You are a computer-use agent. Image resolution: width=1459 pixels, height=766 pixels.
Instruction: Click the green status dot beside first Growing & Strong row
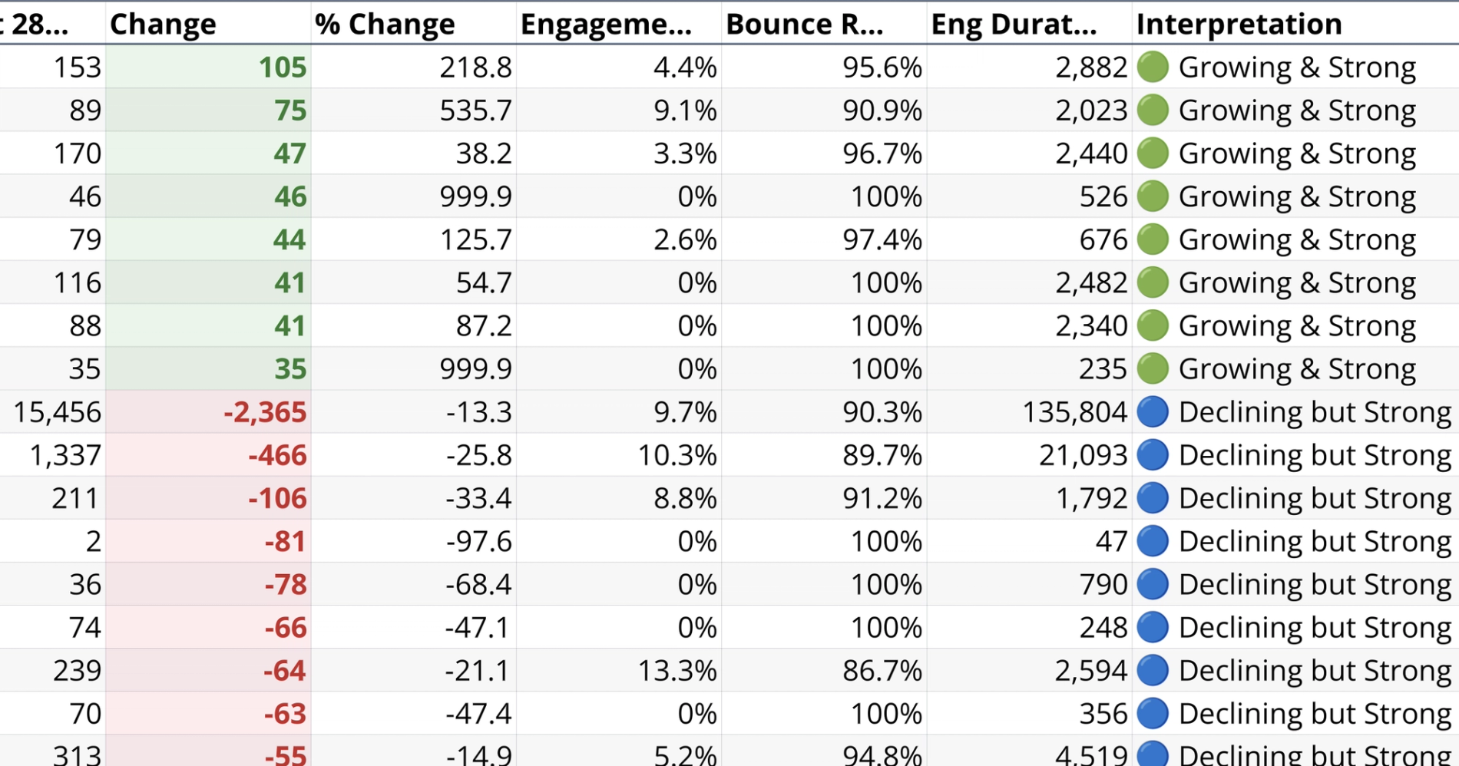[1153, 67]
